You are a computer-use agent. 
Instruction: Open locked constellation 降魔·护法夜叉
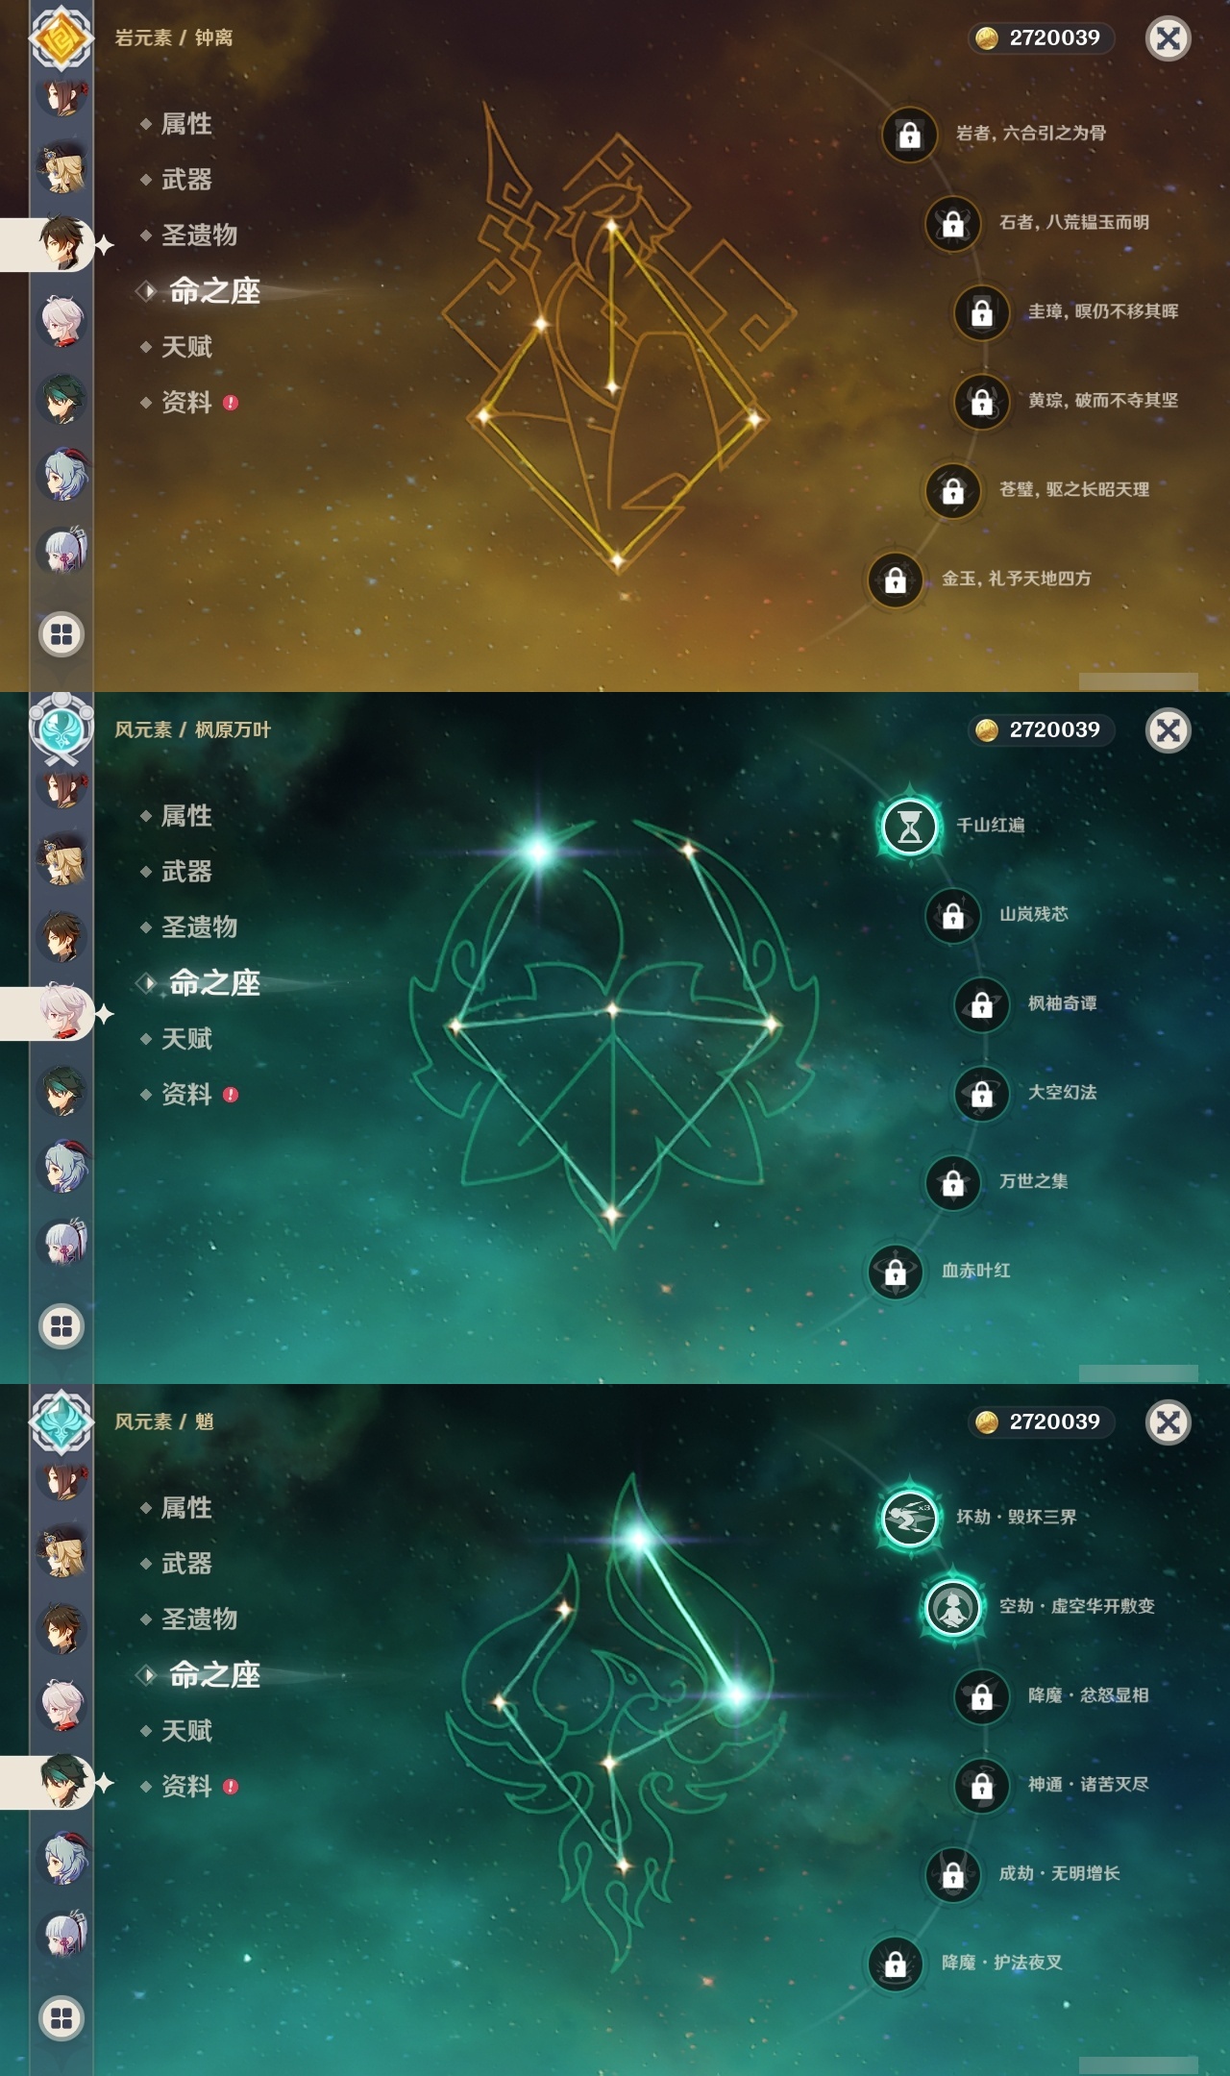(x=895, y=1964)
